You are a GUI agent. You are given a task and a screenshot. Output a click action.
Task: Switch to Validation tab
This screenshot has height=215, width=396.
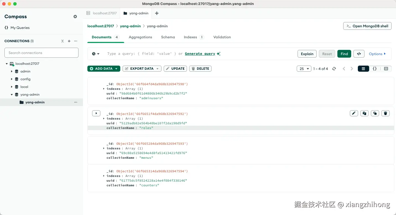tap(222, 37)
